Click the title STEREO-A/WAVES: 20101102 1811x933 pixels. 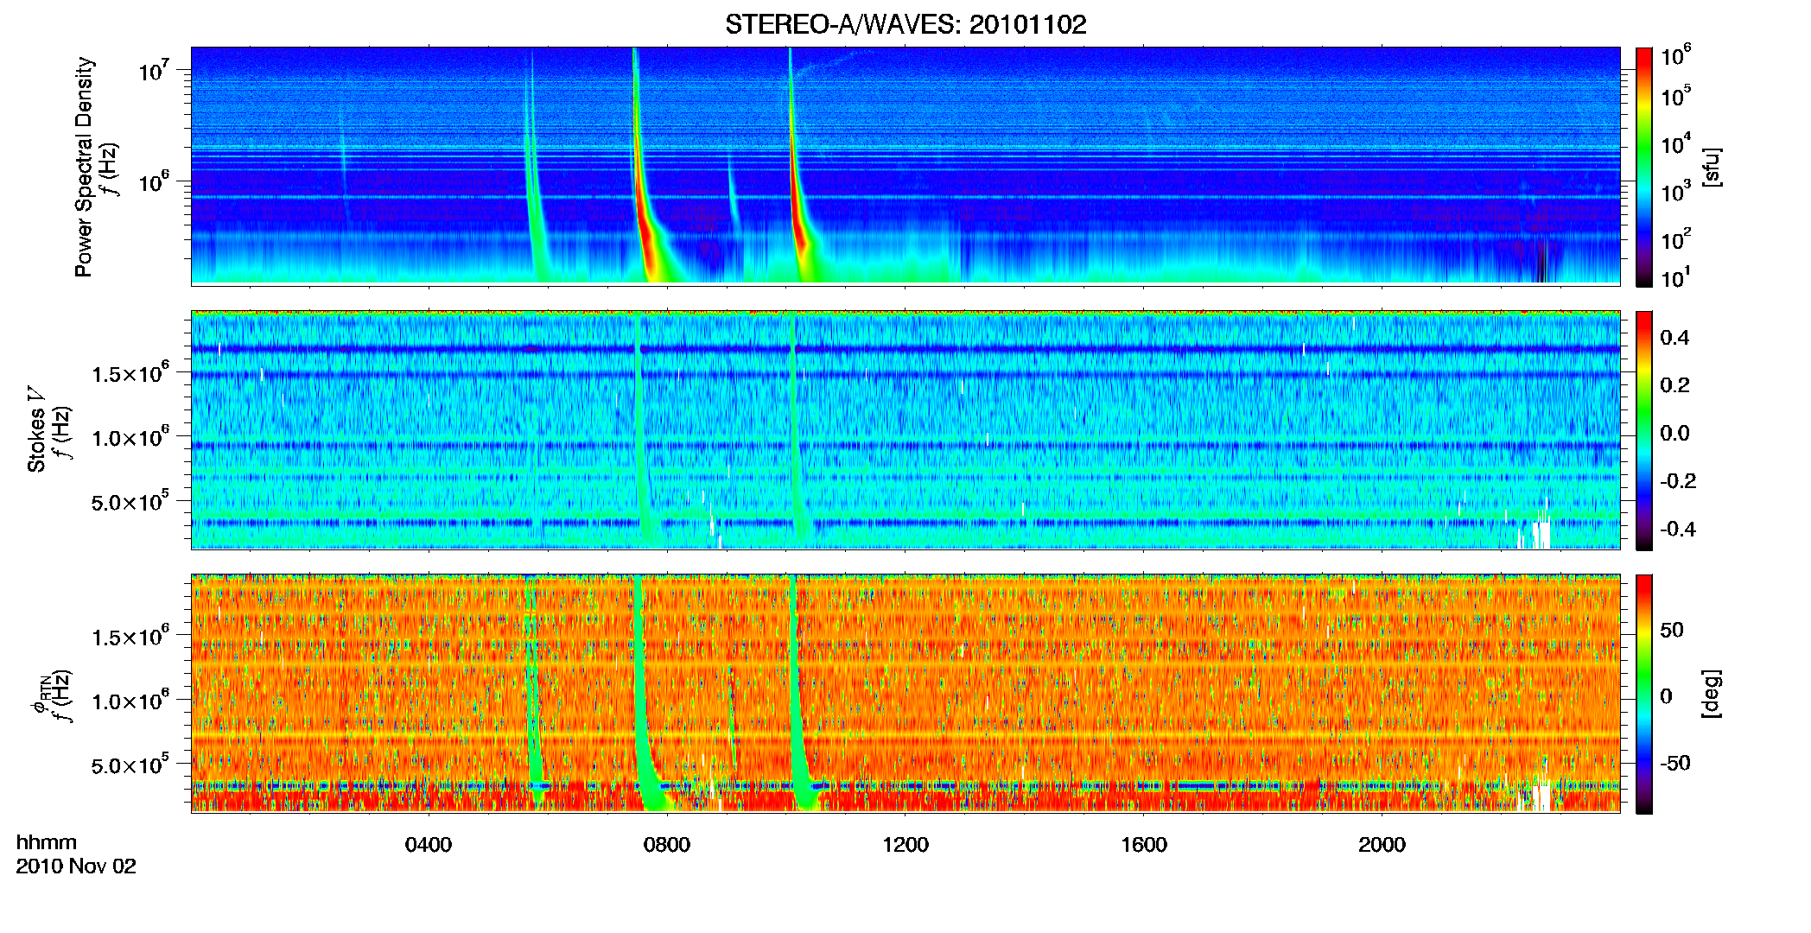pos(905,24)
